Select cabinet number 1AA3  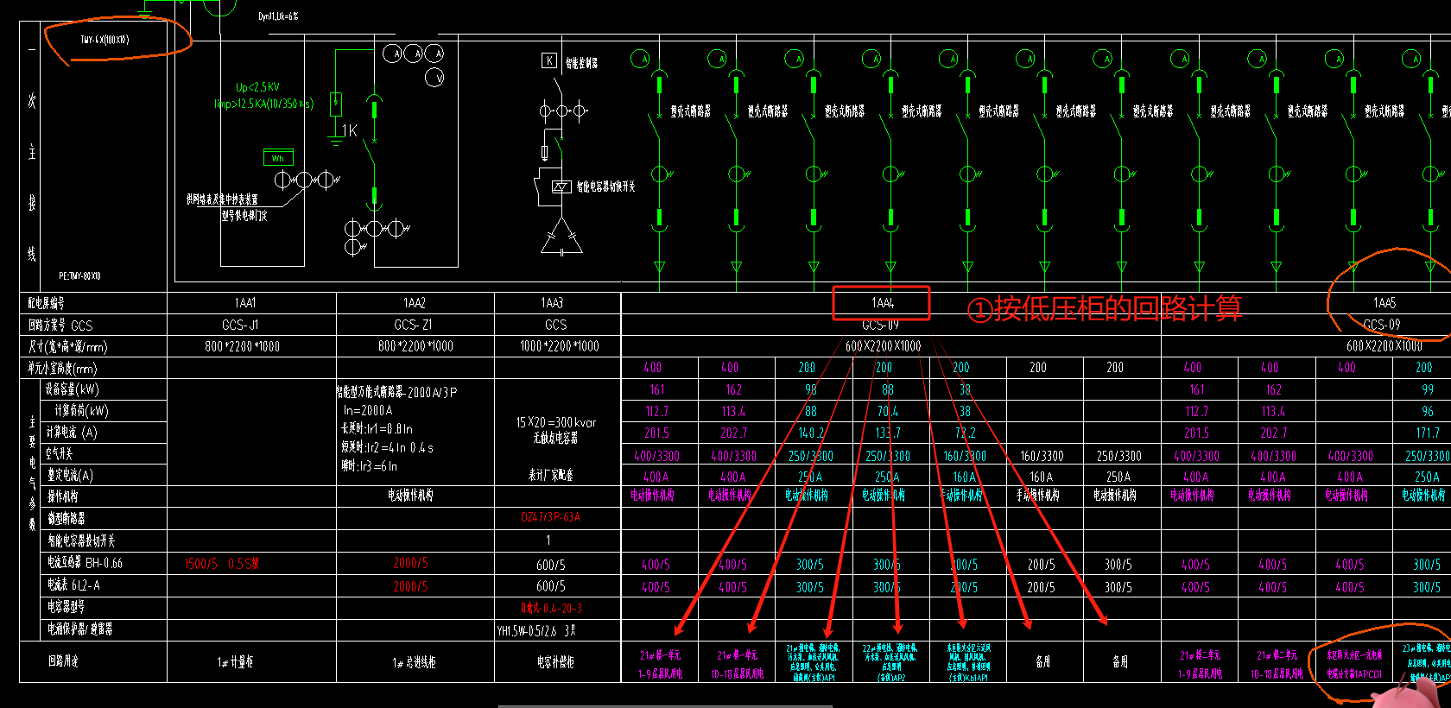coord(552,303)
